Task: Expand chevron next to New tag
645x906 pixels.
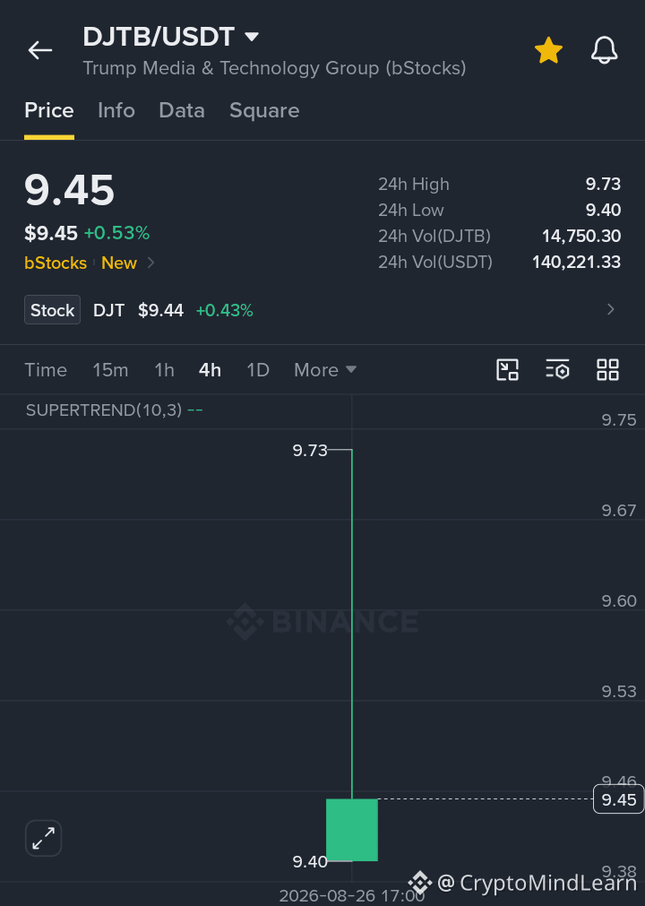Action: [150, 263]
